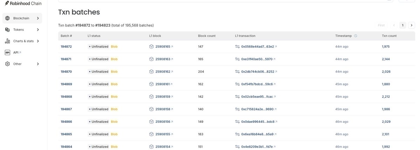This screenshot has width=420, height=150.
Task: Expand the Charts & stats chevron
Action: (x=38, y=41)
